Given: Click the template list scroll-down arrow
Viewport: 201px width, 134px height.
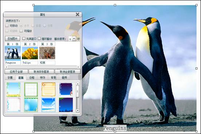Looking at the screenshot, I should coord(78,111).
